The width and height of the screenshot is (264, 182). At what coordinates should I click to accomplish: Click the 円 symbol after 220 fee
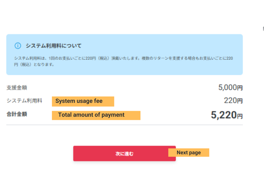240,101
